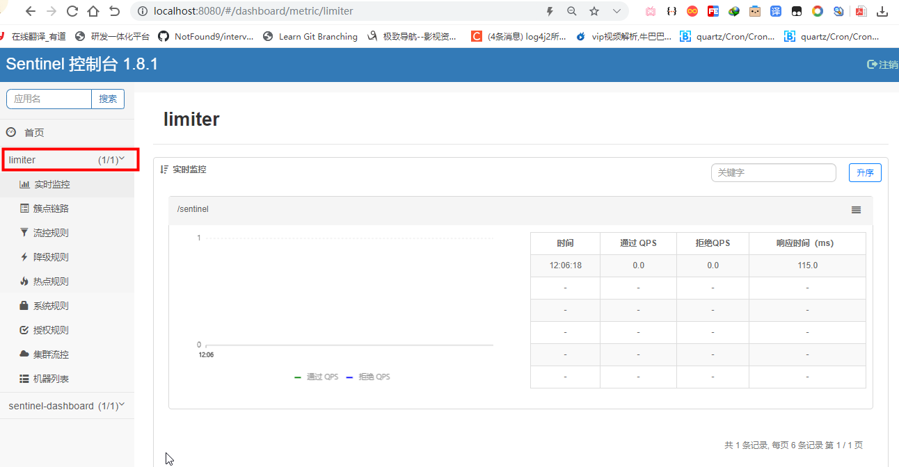Toggle 拒绝 QPS legend item
This screenshot has width=899, height=467.
pyautogui.click(x=368, y=377)
